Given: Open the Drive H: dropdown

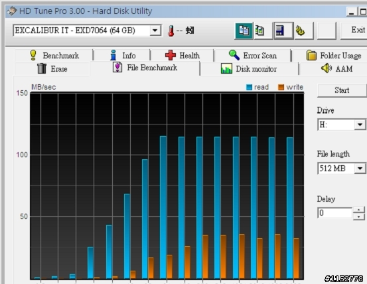Looking at the screenshot, I should [360, 125].
